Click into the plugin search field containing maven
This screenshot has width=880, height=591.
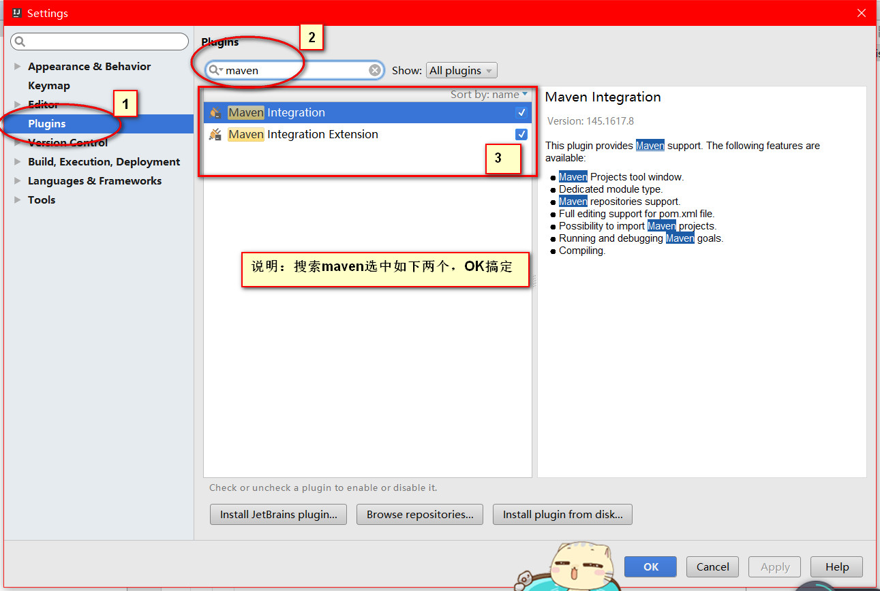(x=294, y=70)
